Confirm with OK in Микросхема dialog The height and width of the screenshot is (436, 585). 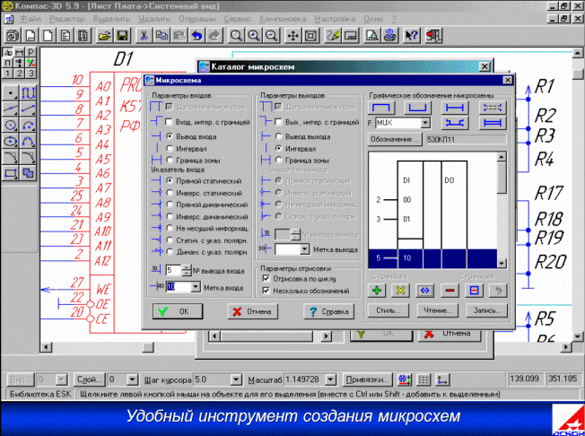pos(178,311)
